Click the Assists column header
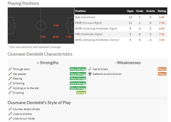The height and width of the screenshot is (122, 171). point(150,11)
